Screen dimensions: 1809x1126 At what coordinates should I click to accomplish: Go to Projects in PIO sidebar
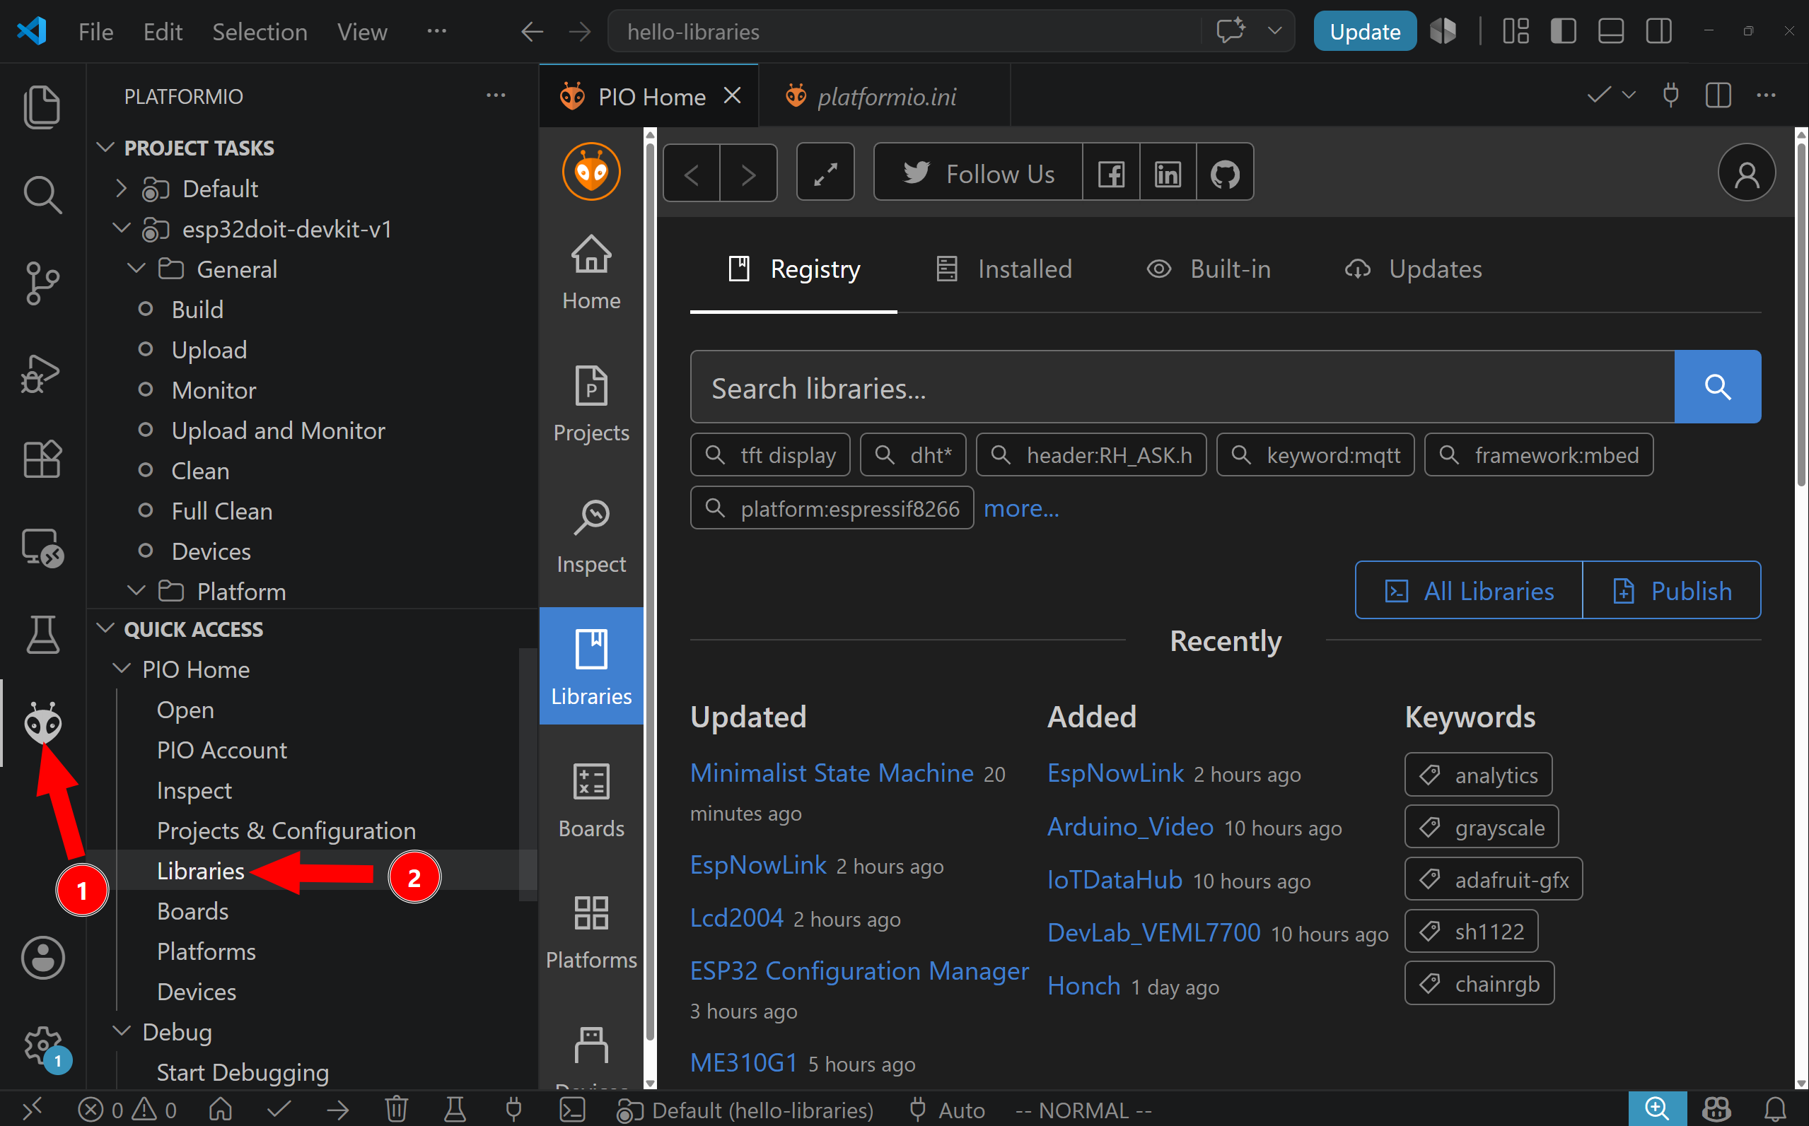(x=592, y=404)
